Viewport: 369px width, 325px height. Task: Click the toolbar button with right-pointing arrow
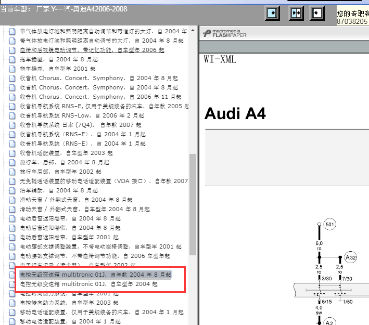tap(272, 13)
